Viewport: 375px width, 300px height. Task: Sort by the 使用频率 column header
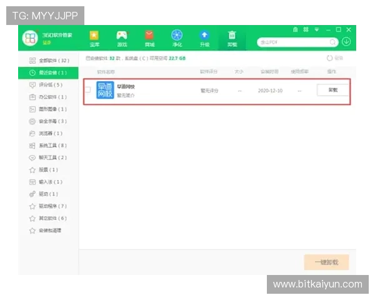pyautogui.click(x=299, y=71)
